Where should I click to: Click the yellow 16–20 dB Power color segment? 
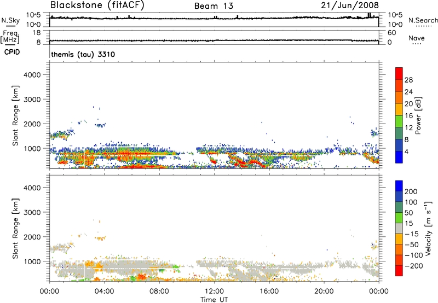point(399,109)
